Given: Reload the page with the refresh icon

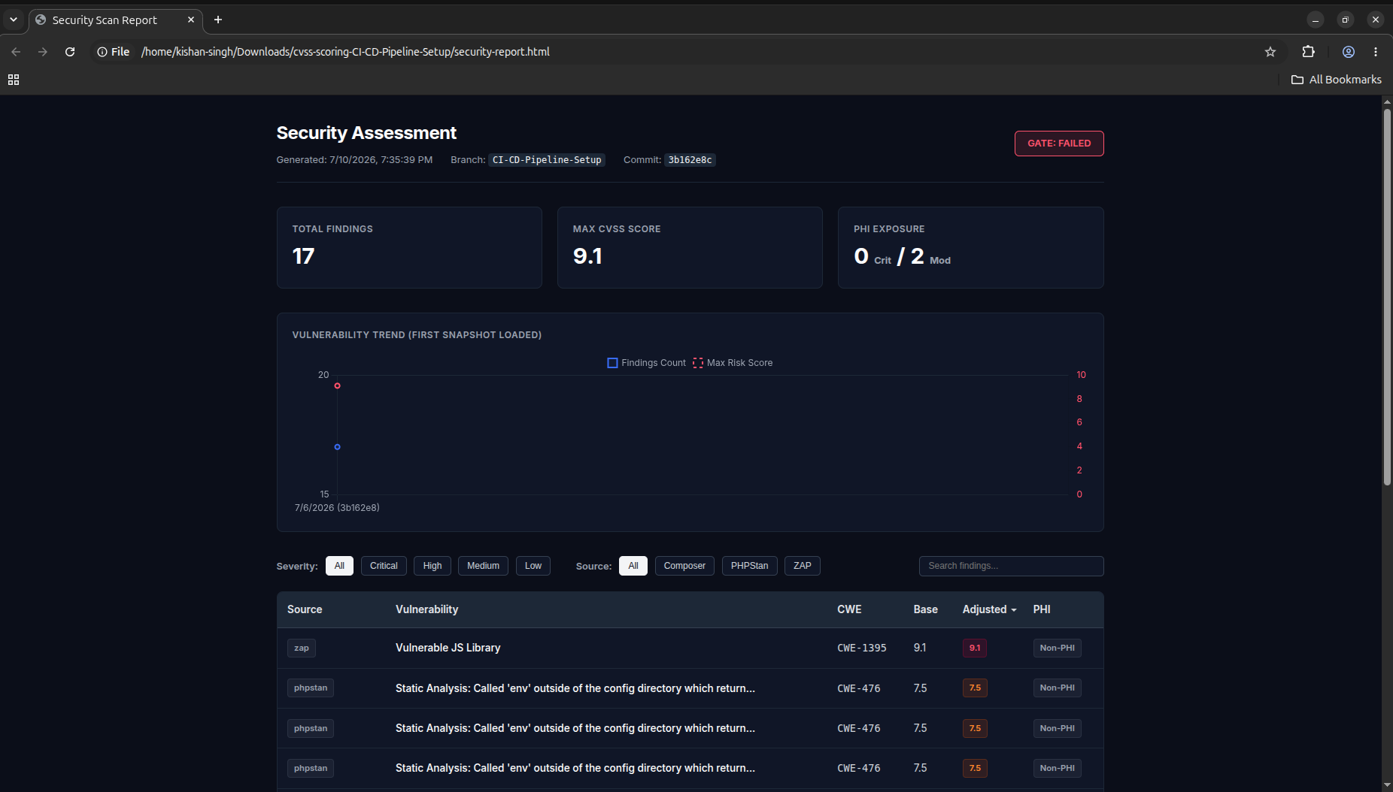Looking at the screenshot, I should 70,52.
